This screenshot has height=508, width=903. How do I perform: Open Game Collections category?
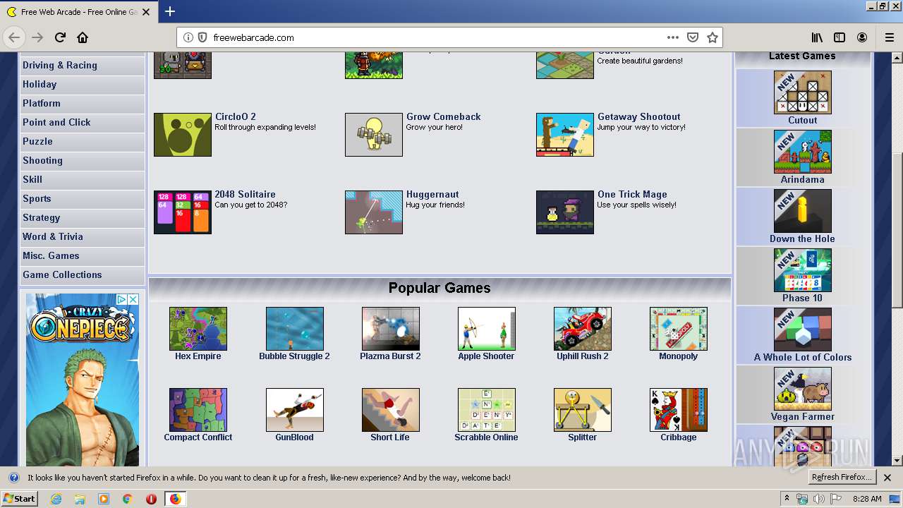(x=82, y=275)
